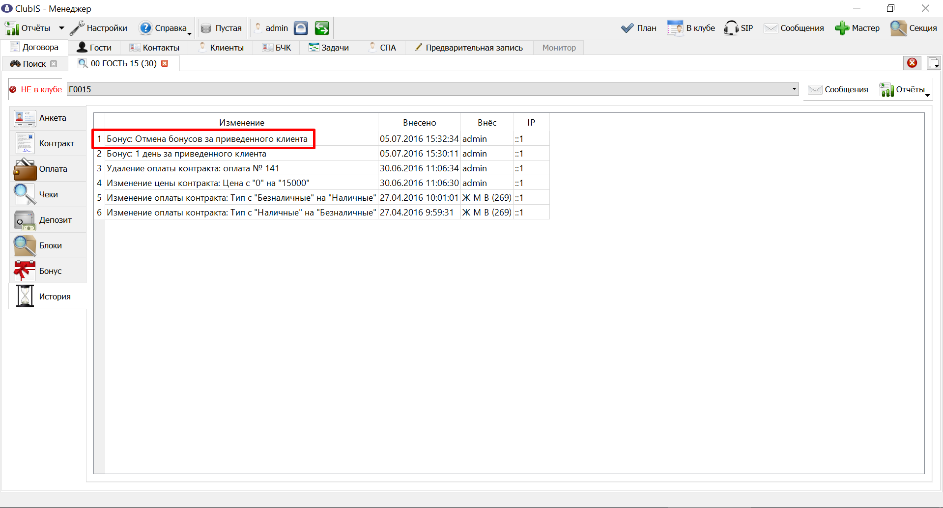Open Справка help menu
The height and width of the screenshot is (508, 943).
pyautogui.click(x=164, y=28)
